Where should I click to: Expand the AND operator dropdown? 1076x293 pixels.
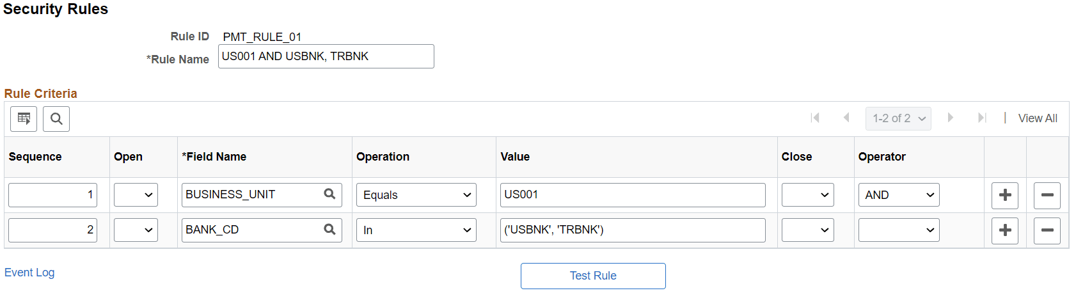tap(898, 195)
